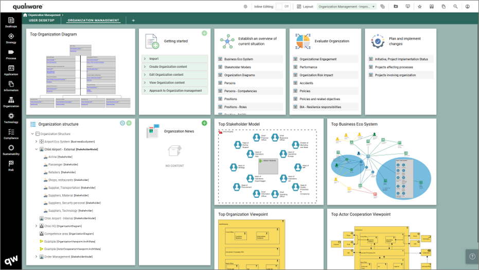Click the feedback monitor icon in toolbar
The width and height of the screenshot is (479, 270).
408,6
